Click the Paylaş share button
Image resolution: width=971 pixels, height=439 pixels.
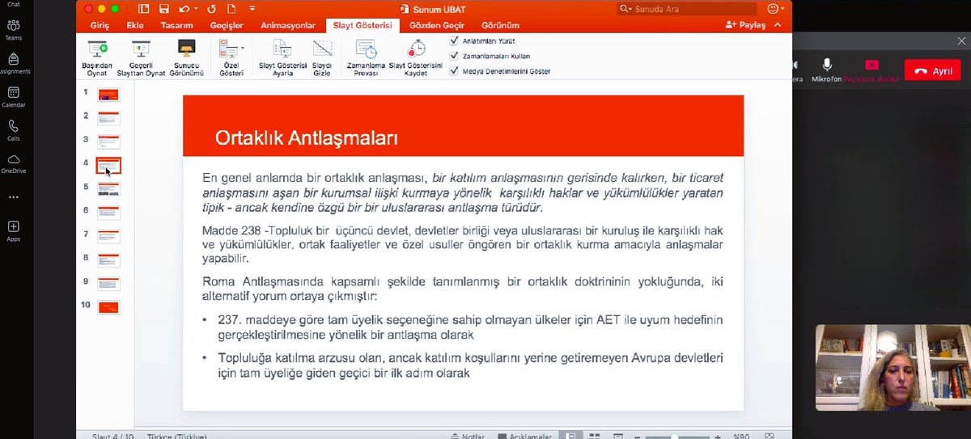pos(744,25)
